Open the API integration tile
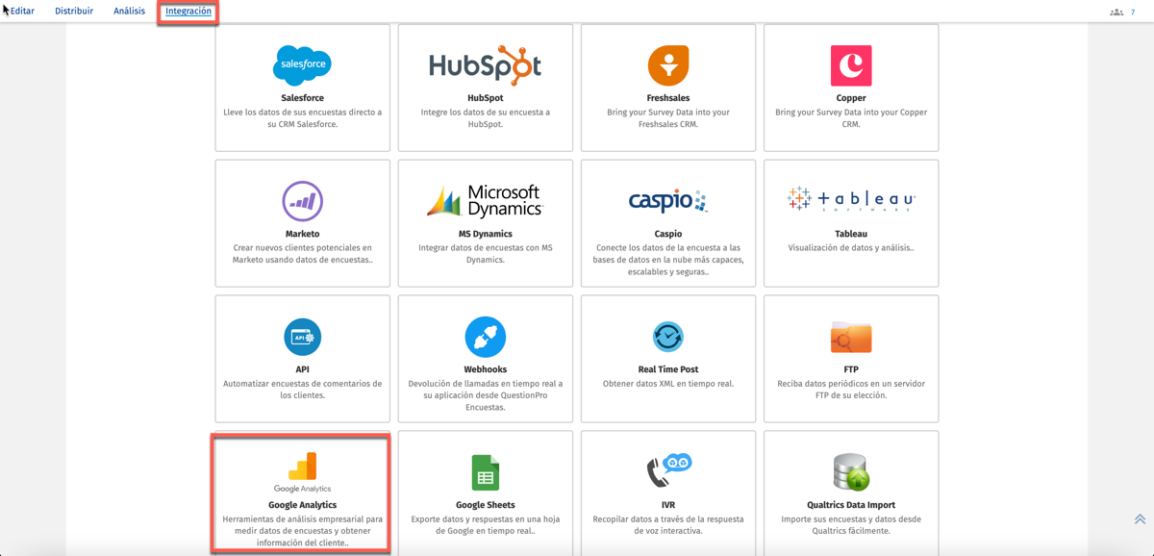Image resolution: width=1154 pixels, height=556 pixels. point(302,358)
